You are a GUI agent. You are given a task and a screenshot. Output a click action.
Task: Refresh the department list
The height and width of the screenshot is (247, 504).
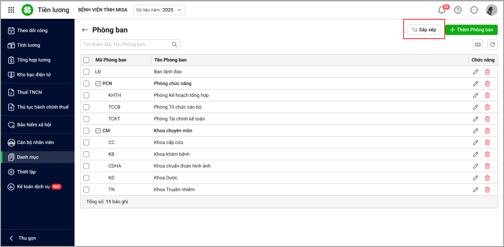coord(492,44)
